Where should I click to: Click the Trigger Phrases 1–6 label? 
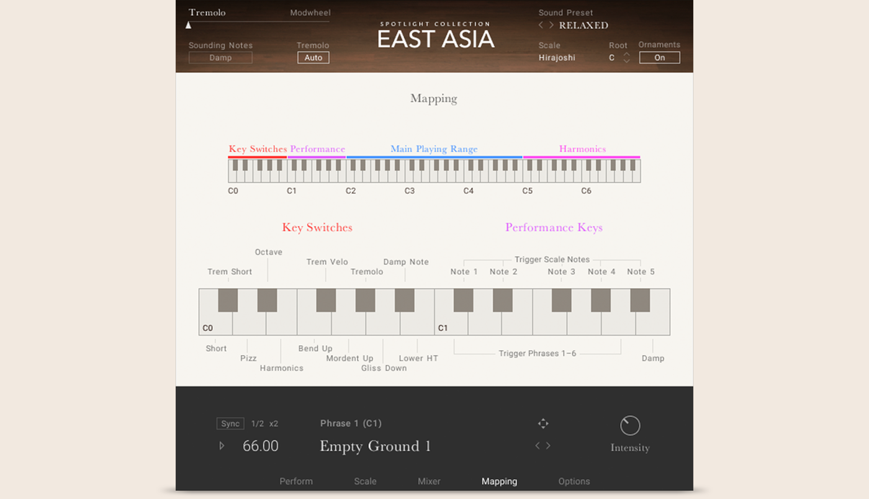click(538, 353)
